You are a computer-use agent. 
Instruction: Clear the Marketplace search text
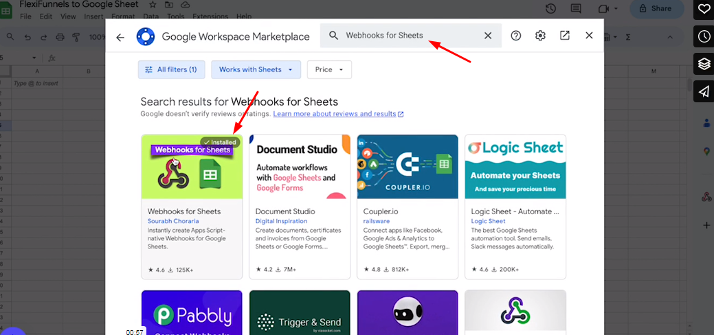coord(488,36)
